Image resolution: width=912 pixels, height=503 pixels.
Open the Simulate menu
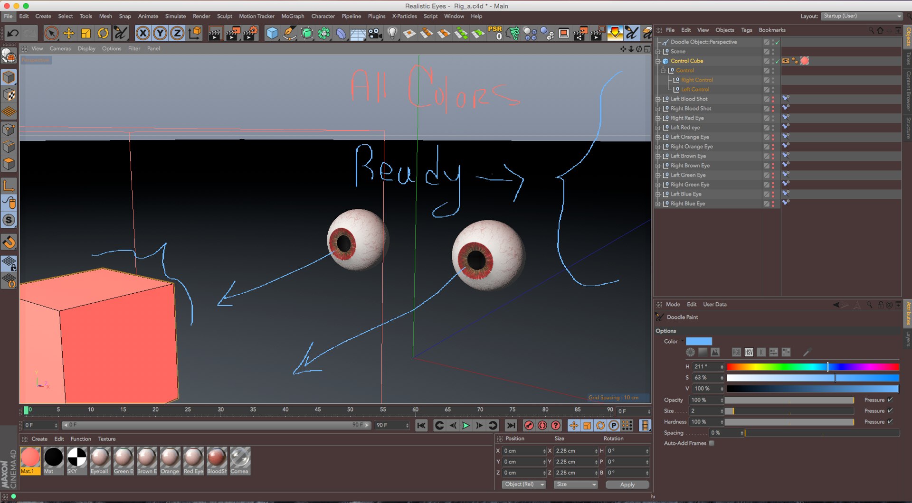coord(175,16)
